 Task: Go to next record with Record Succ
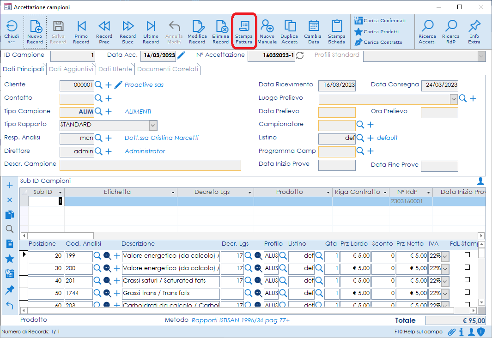tap(128, 32)
